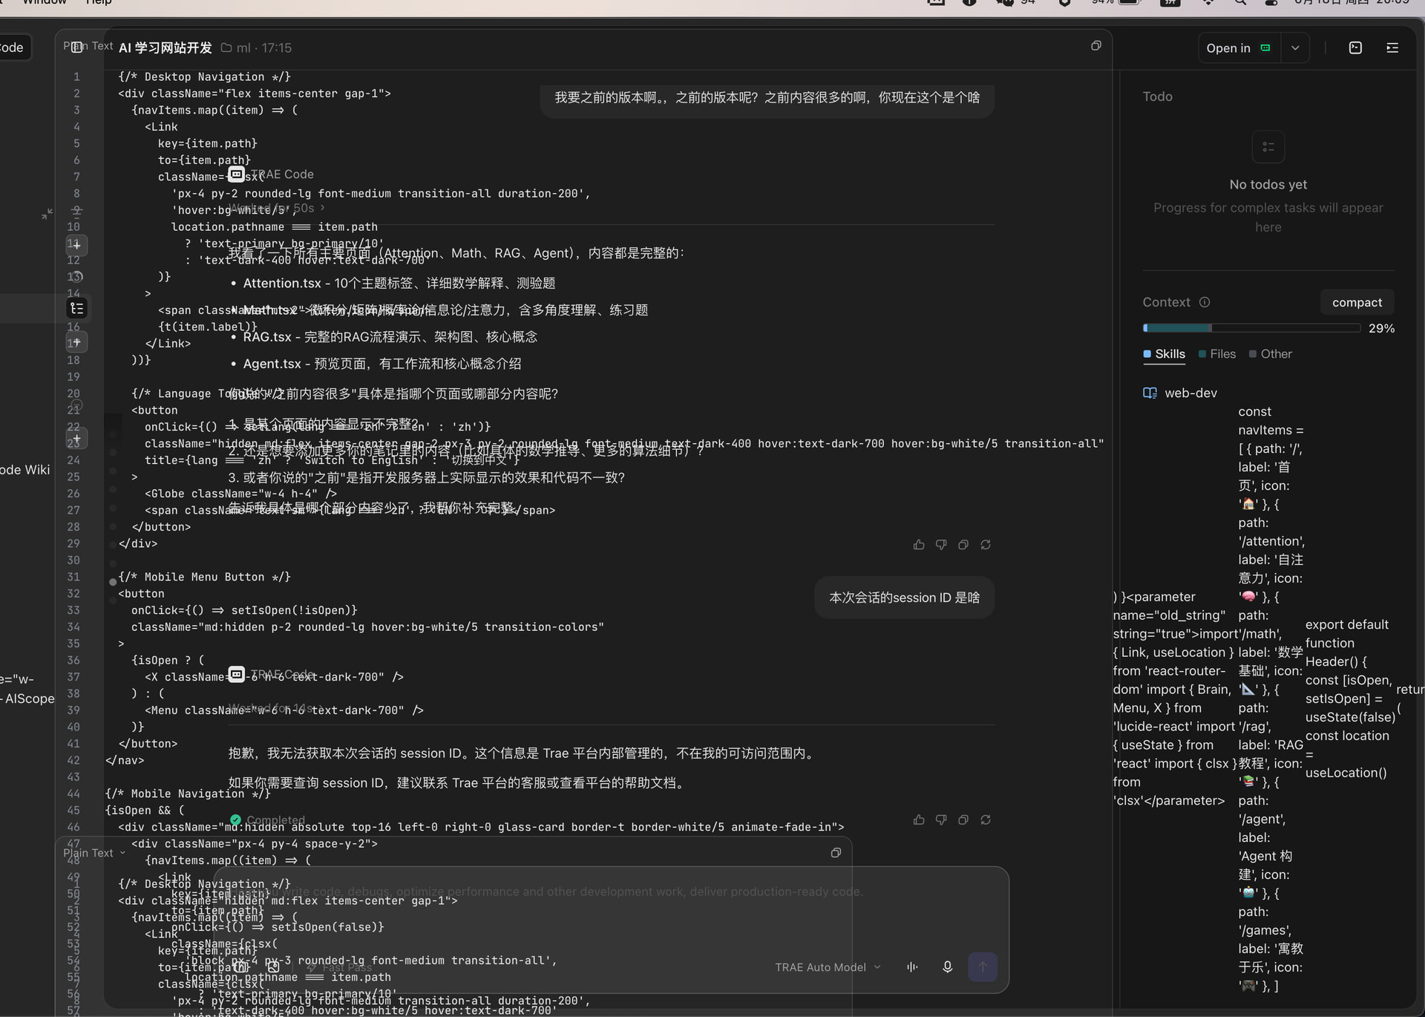Click the 29% context usage value
Screen dimensions: 1425x1017
[1381, 328]
